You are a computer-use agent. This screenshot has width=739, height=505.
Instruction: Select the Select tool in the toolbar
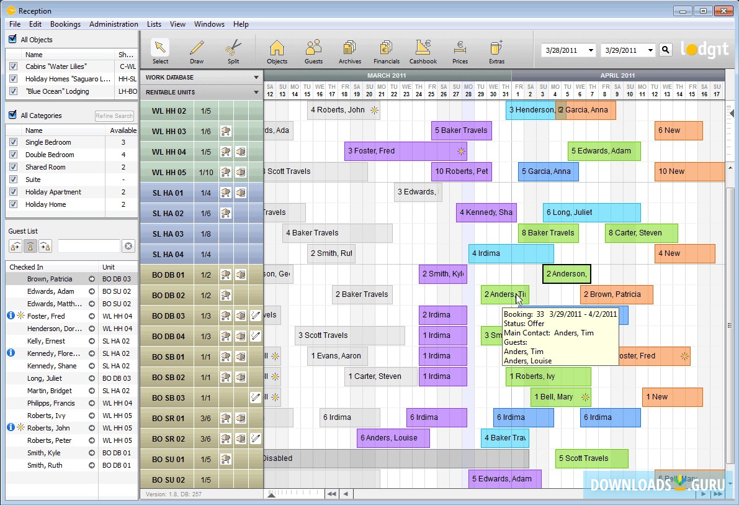(160, 50)
